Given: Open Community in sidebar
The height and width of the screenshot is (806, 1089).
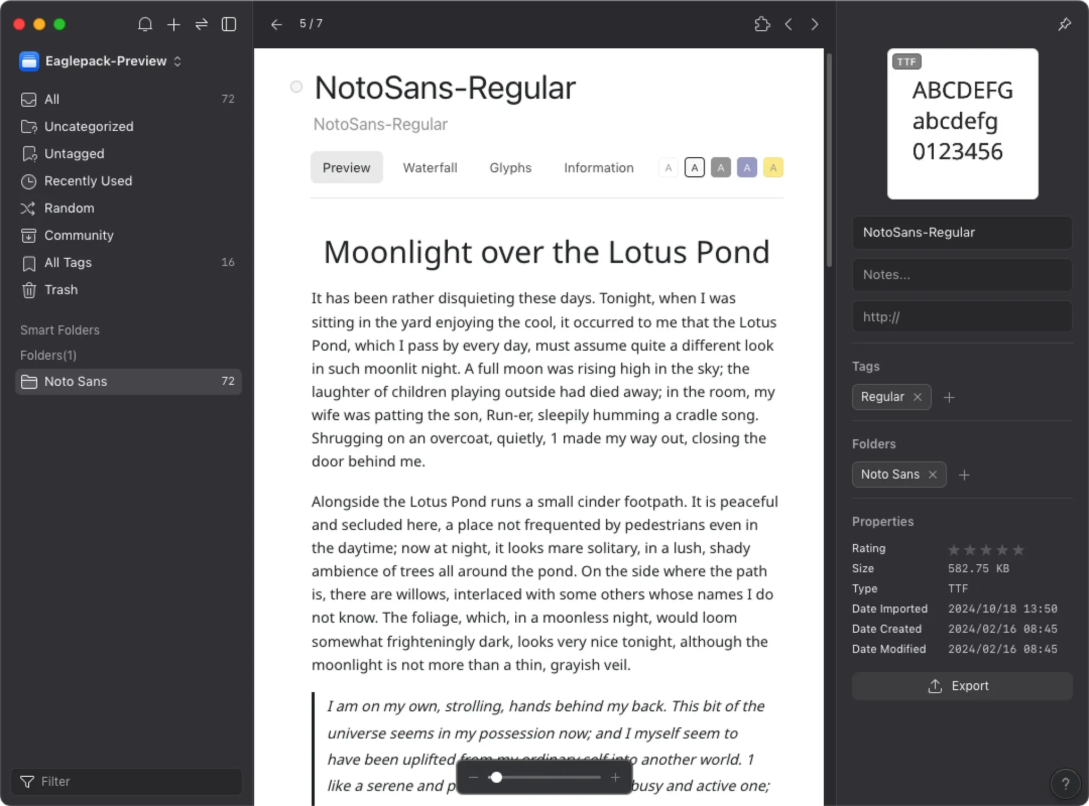Looking at the screenshot, I should pyautogui.click(x=128, y=235).
